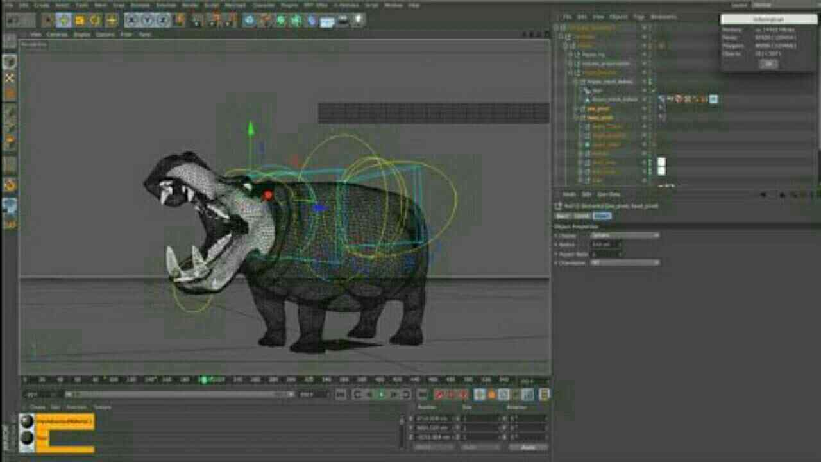This screenshot has height=462, width=821.
Task: Click the Radius input field
Action: pos(606,244)
